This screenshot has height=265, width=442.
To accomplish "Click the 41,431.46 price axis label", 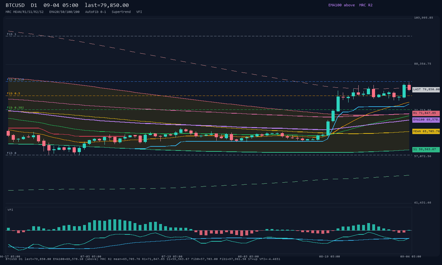I will coord(422,203).
